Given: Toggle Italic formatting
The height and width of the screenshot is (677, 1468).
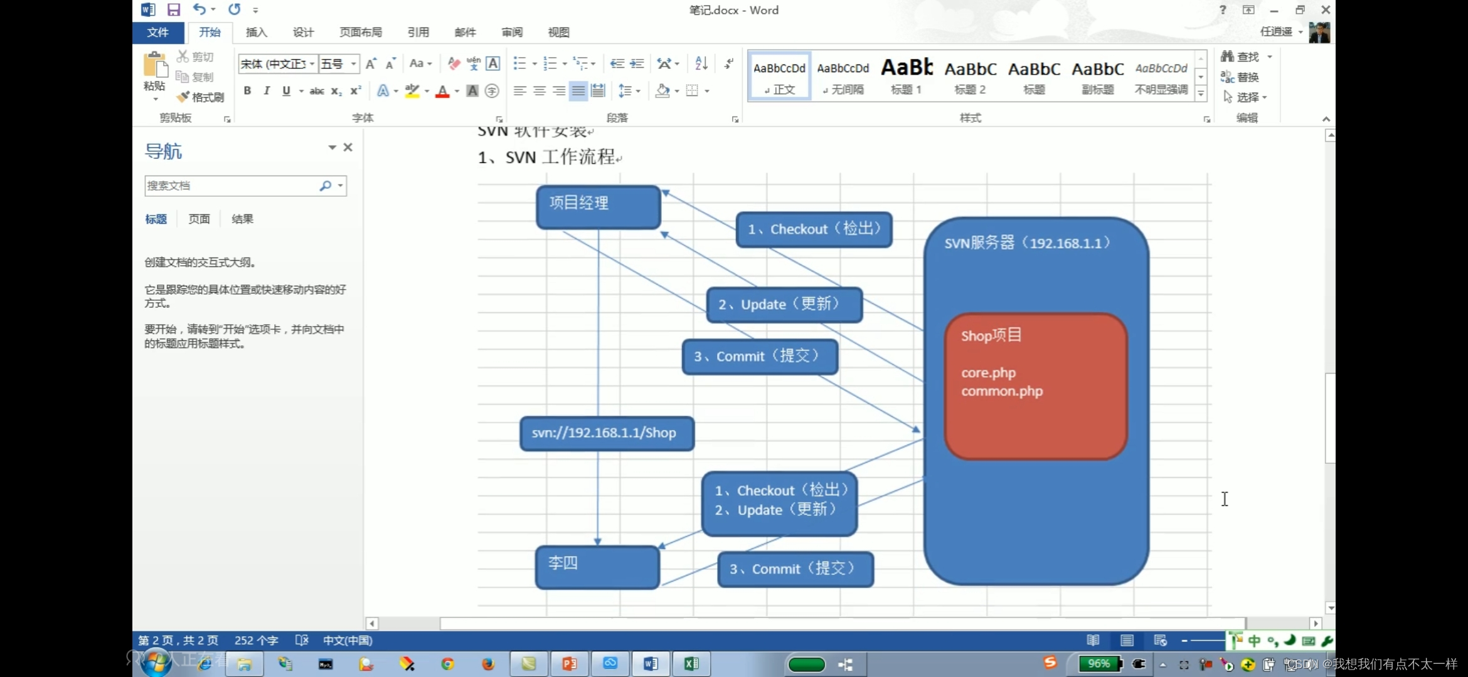Looking at the screenshot, I should point(266,91).
